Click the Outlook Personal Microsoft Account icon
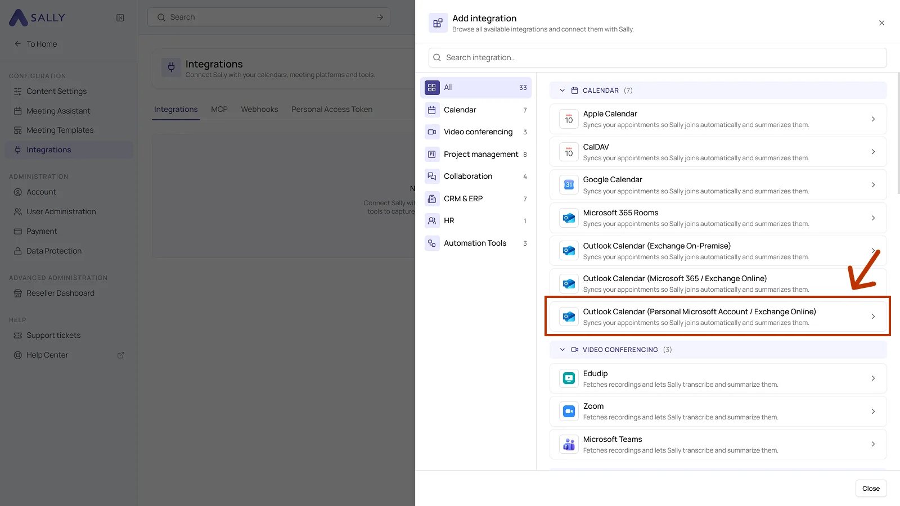Image resolution: width=900 pixels, height=506 pixels. tap(569, 317)
